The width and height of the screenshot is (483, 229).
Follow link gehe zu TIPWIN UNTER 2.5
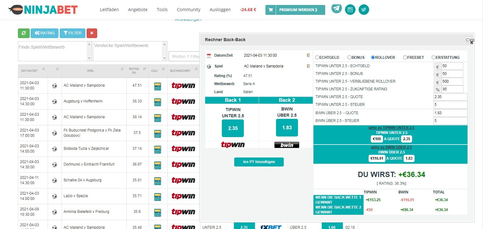click(x=391, y=128)
